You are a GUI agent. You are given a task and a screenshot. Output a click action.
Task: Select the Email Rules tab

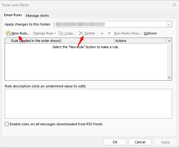point(13,15)
